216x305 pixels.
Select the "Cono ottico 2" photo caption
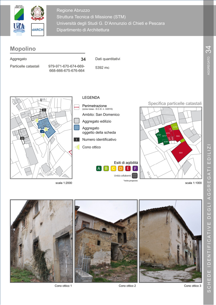point(127,286)
